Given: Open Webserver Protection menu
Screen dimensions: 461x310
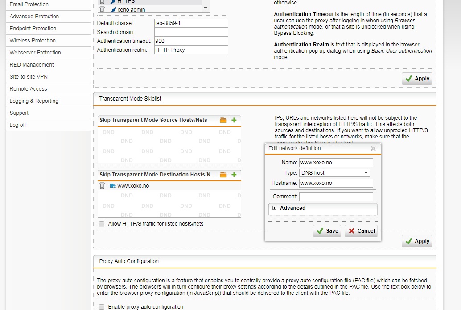Looking at the screenshot, I should 48,53.
